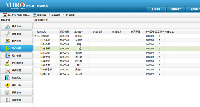
Task: Select the 财务部 tree row
Action: tap(117, 44)
